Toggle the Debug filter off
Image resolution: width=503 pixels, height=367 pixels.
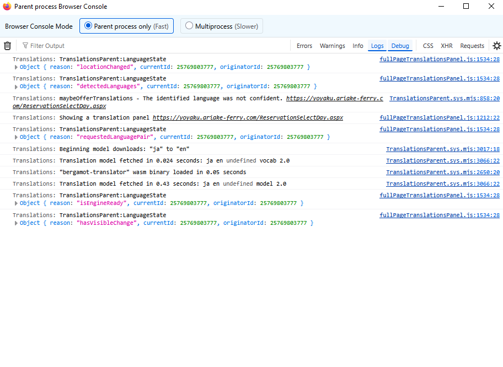[x=400, y=46]
